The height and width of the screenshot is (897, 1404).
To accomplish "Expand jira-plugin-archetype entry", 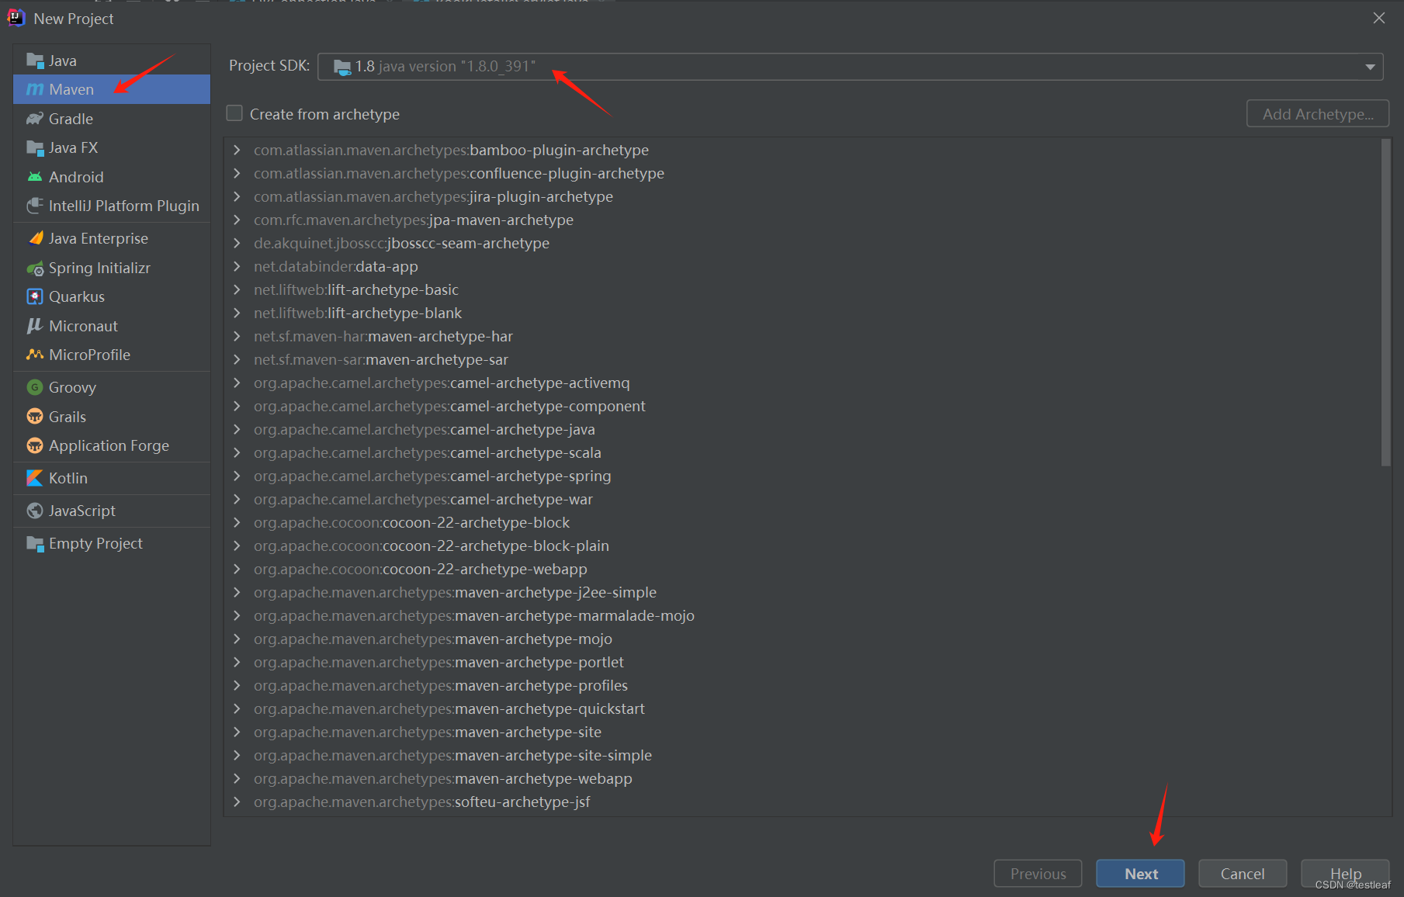I will [x=237, y=196].
